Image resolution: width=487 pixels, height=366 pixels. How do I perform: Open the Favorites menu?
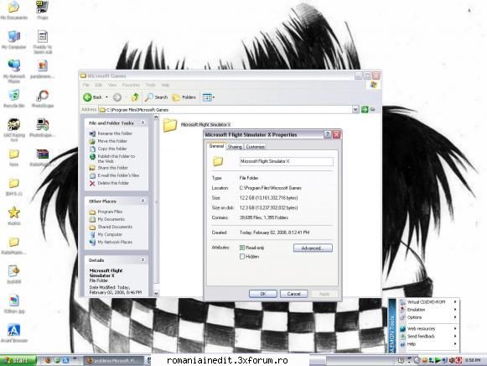131,85
